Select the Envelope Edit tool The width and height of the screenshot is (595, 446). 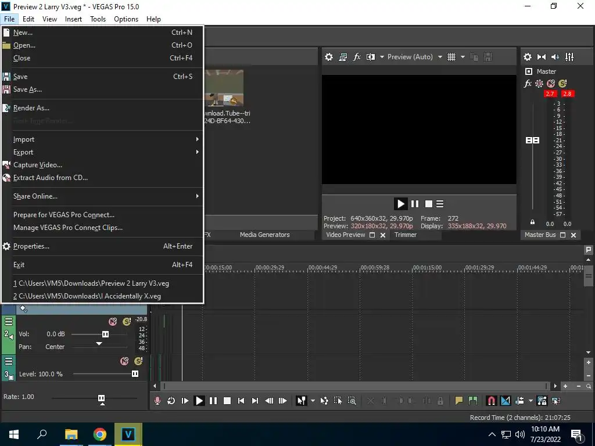tap(324, 401)
